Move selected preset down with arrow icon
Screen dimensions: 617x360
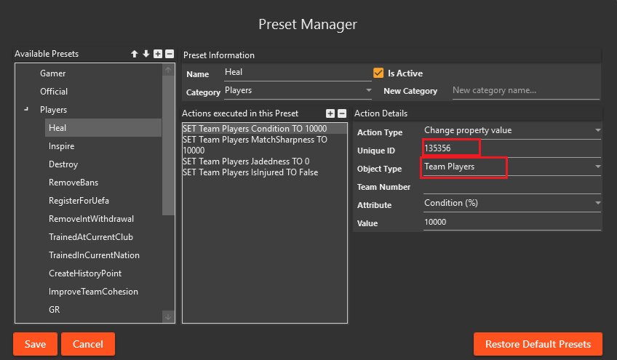[x=146, y=54]
